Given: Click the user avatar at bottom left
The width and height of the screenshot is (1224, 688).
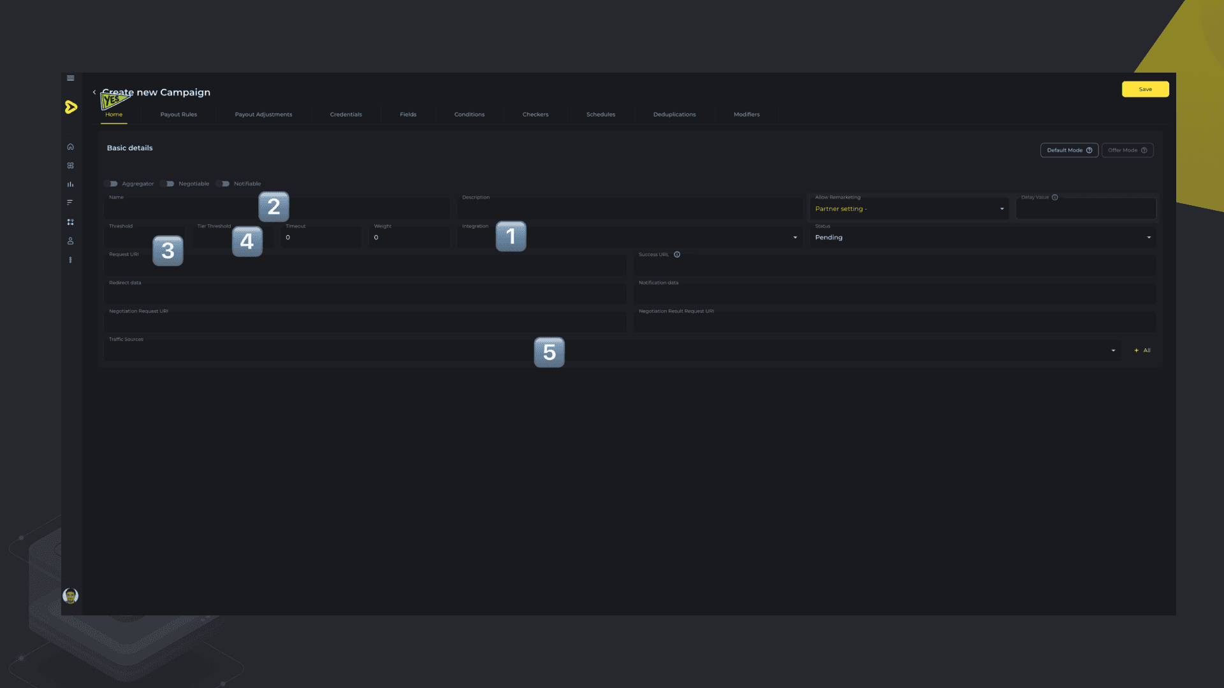Looking at the screenshot, I should click(x=71, y=596).
